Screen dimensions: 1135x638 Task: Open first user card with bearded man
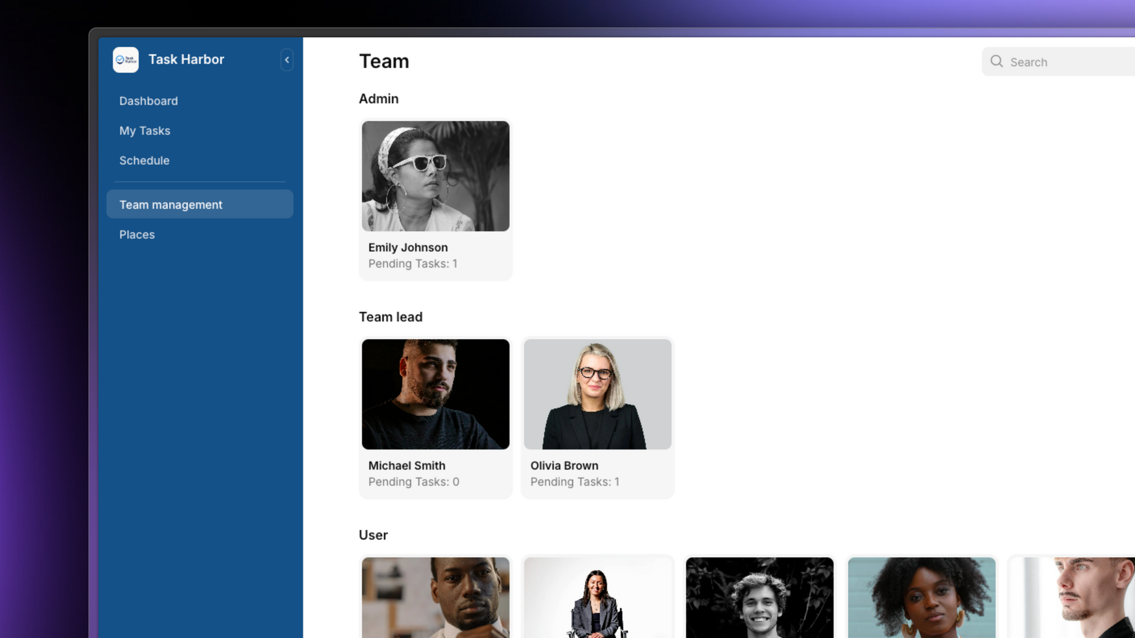tap(436, 597)
